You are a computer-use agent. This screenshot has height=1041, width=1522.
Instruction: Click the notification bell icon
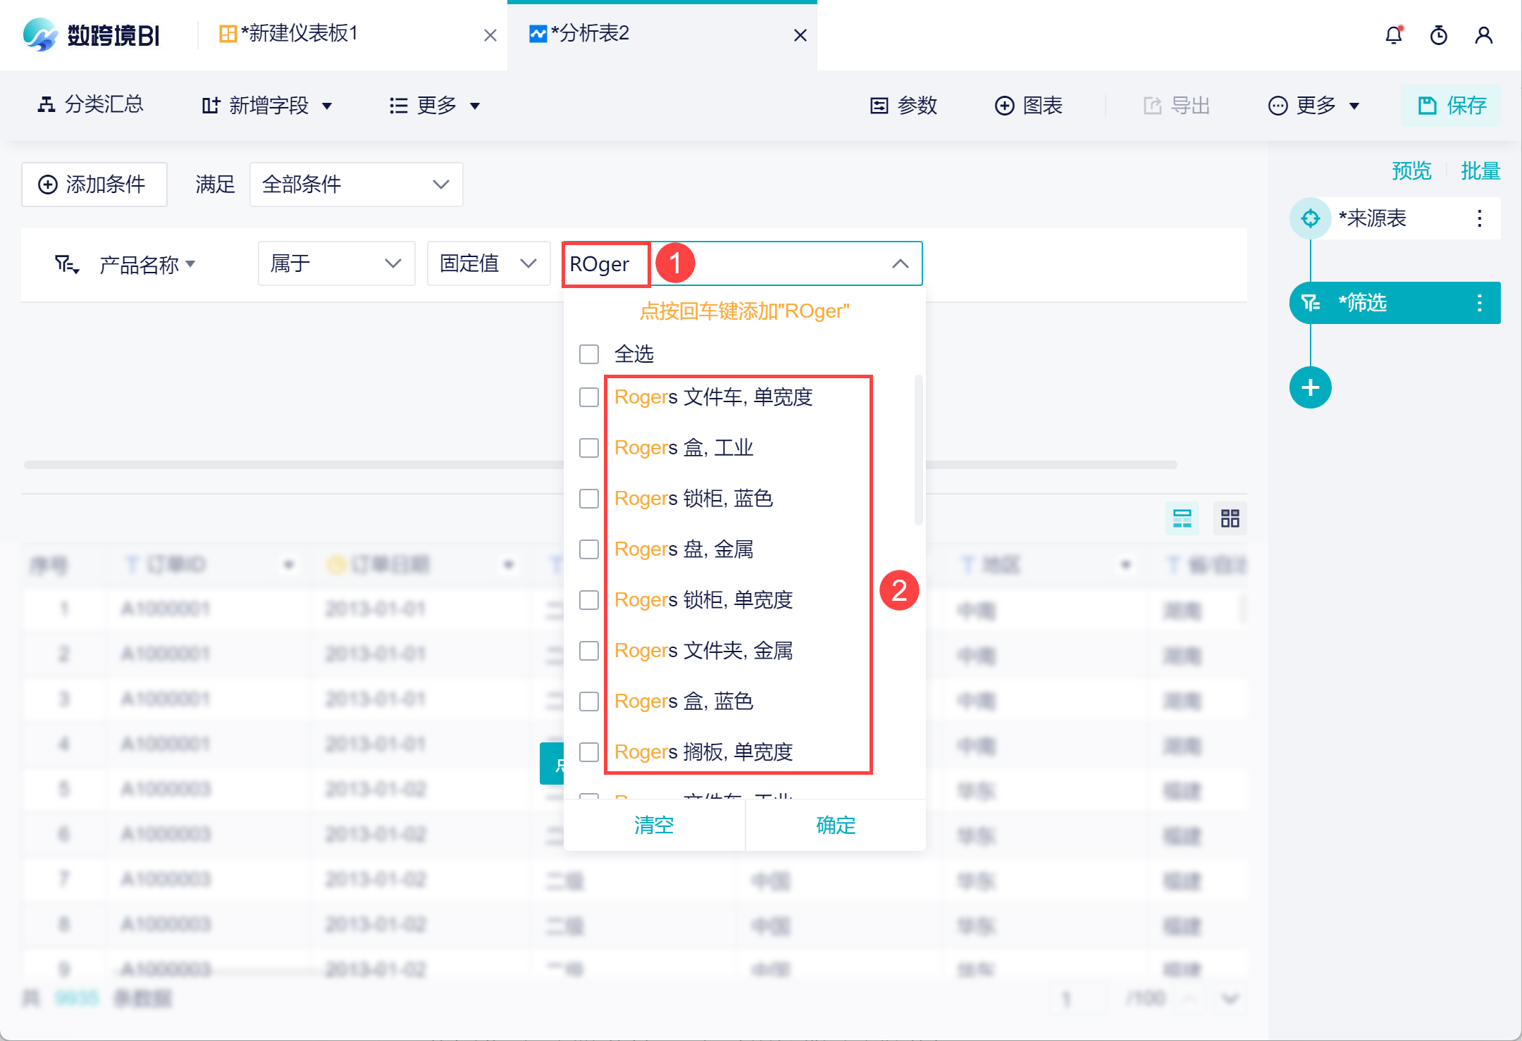coord(1393,35)
